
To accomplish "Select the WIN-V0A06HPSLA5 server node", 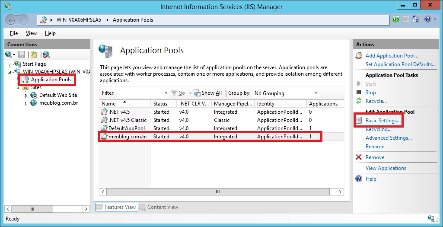I will tap(57, 71).
